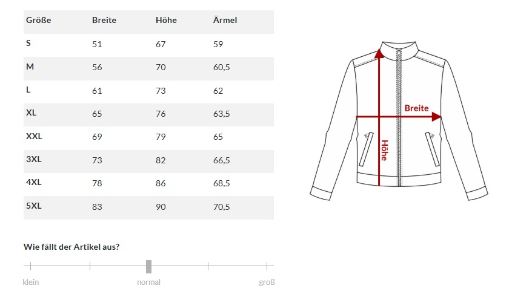Click the gray fit slider handle

[148, 266]
